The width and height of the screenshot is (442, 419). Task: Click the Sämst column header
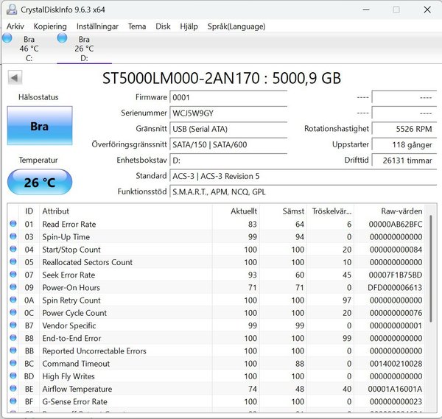coord(284,211)
